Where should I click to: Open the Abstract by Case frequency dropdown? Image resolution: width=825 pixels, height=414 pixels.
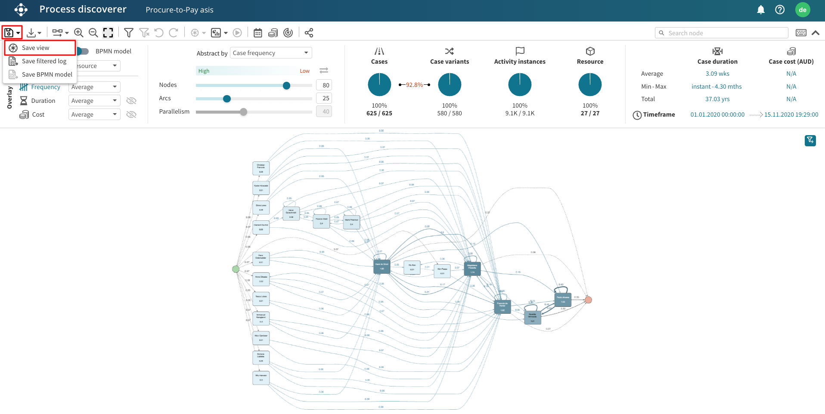click(271, 53)
